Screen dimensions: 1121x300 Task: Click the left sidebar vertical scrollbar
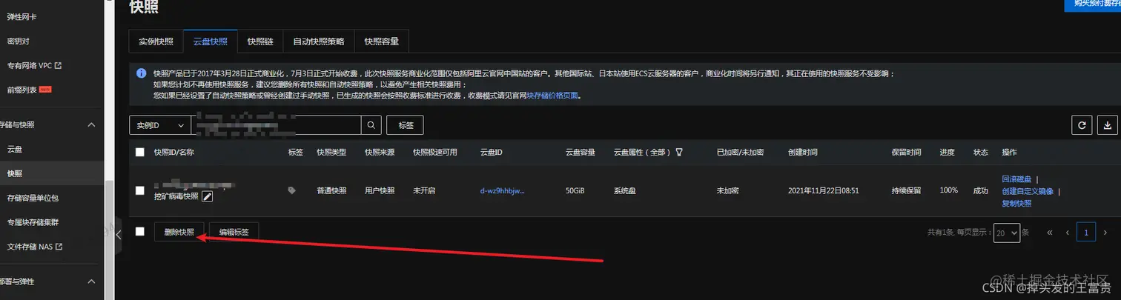(109, 239)
